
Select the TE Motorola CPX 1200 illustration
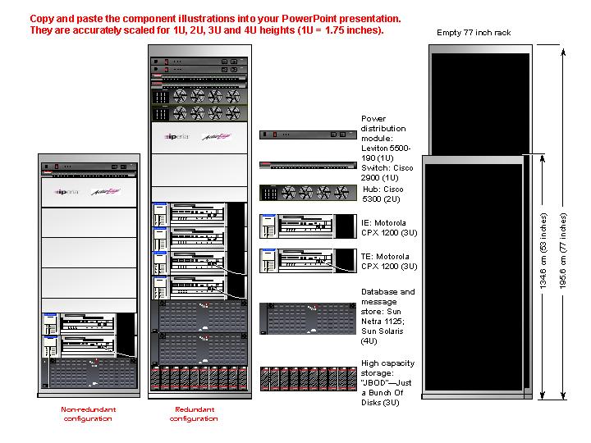tap(308, 260)
